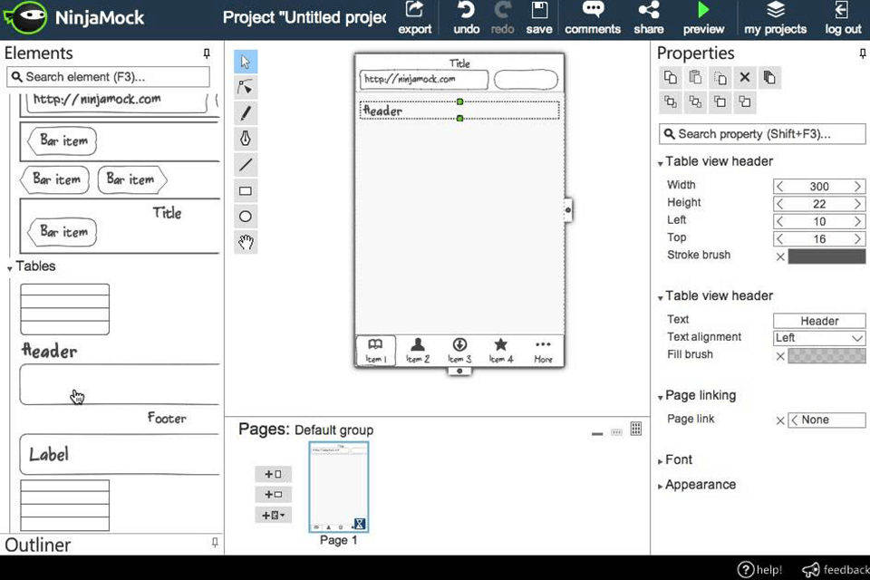
Task: Select the arrow pointer tool
Action: click(246, 62)
